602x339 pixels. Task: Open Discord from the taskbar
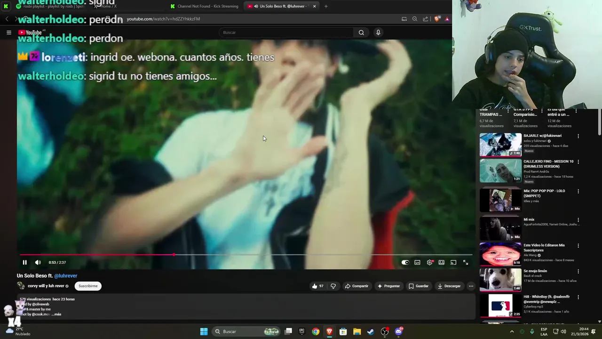399,331
